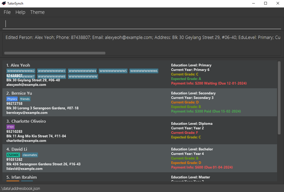Click the command input text field
Viewport: 284px width, 192px height.
tap(142, 24)
